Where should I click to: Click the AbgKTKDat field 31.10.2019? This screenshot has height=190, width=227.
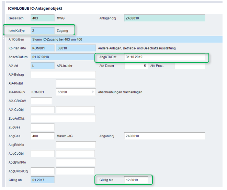(x=164, y=57)
